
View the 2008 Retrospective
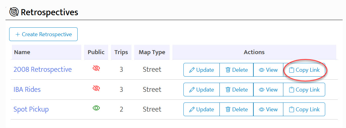click(x=268, y=70)
